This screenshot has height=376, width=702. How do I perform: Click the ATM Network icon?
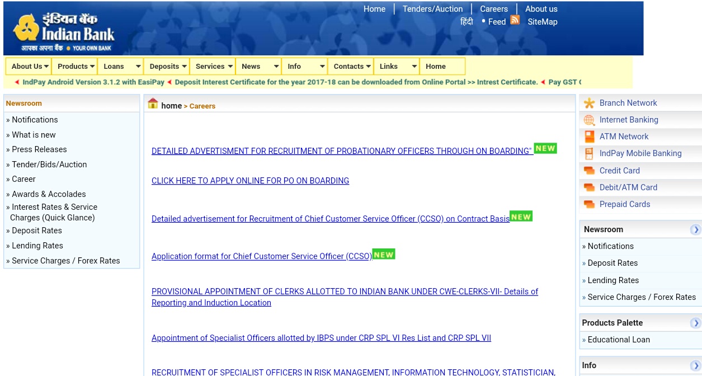pyautogui.click(x=589, y=137)
